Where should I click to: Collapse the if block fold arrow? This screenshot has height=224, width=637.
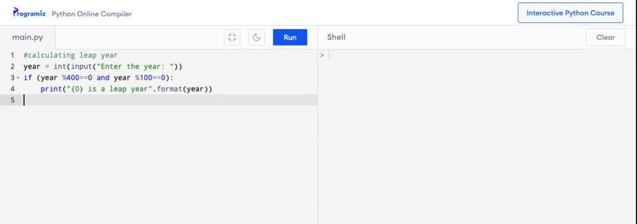[18, 78]
